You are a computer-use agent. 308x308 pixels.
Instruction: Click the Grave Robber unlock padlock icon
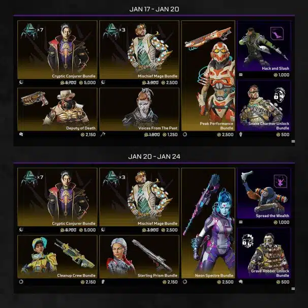[248, 241]
